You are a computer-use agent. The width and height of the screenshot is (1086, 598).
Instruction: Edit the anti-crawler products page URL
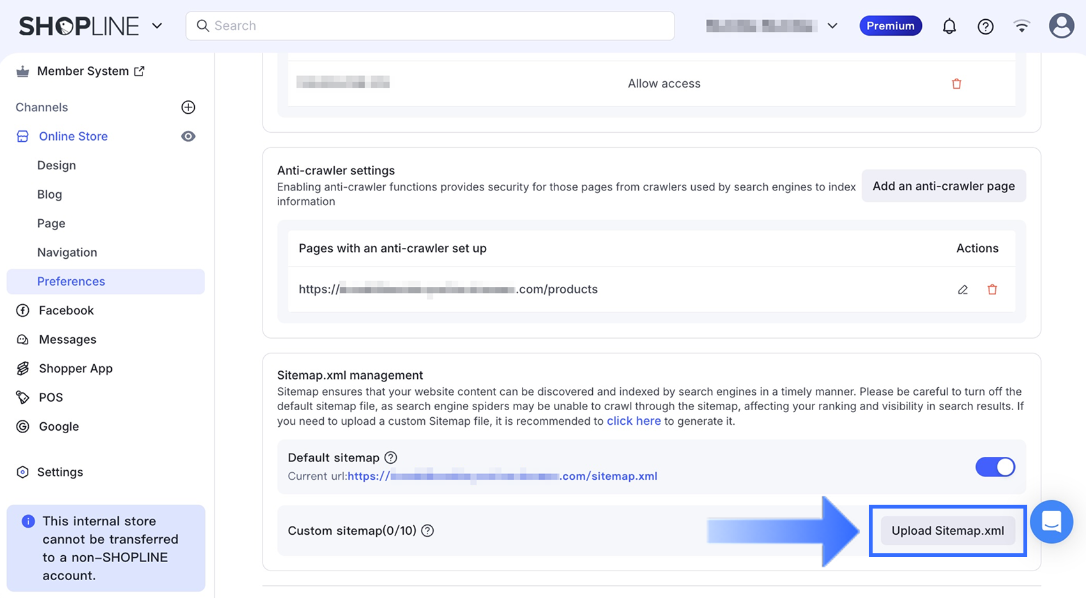click(x=963, y=289)
